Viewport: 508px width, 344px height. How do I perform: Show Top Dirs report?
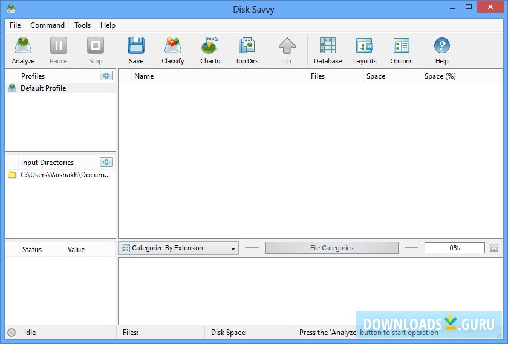(247, 51)
